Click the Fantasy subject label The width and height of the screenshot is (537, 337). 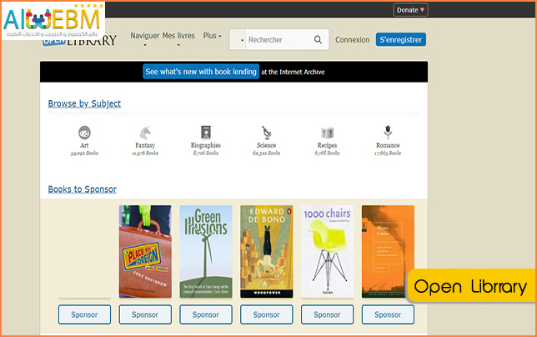pos(145,145)
